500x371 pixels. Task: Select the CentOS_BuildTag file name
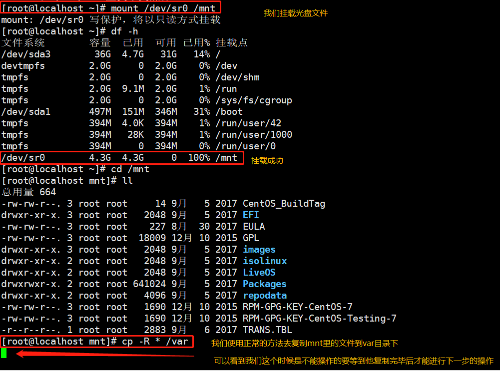pyautogui.click(x=284, y=203)
